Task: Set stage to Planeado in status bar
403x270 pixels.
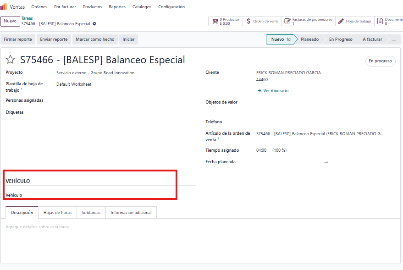Action: click(x=309, y=39)
